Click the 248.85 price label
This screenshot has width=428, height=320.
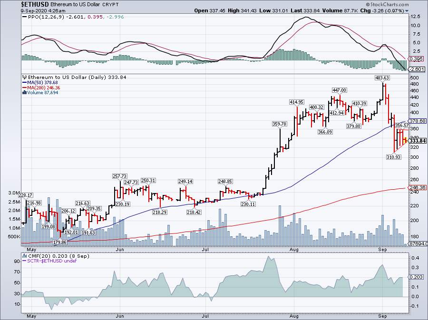[225, 181]
